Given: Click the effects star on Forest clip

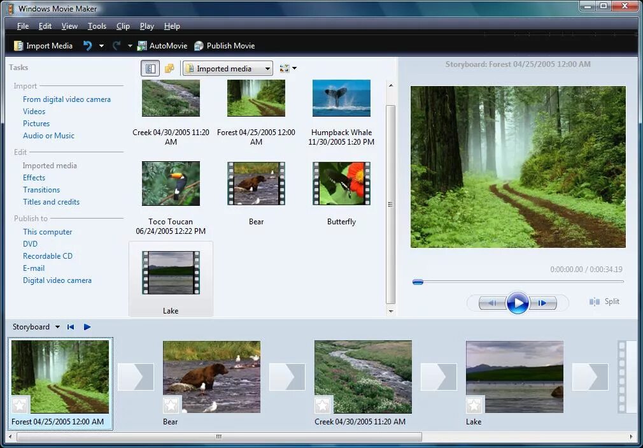Looking at the screenshot, I should [19, 406].
